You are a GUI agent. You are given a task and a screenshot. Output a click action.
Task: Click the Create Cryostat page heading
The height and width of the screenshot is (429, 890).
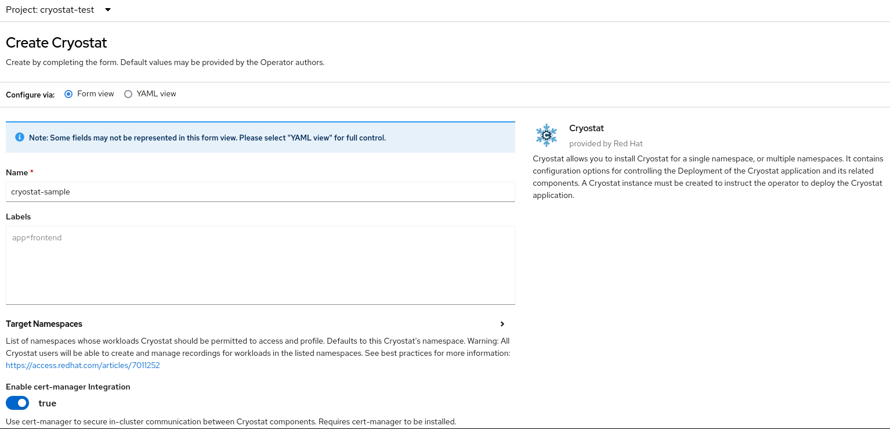56,42
